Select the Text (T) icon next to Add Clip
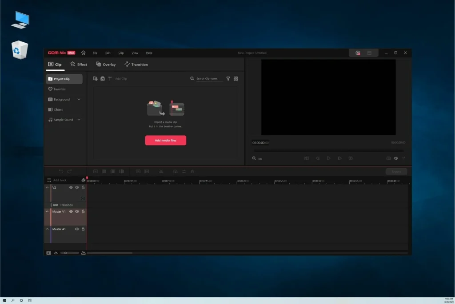The width and height of the screenshot is (455, 304). point(109,78)
